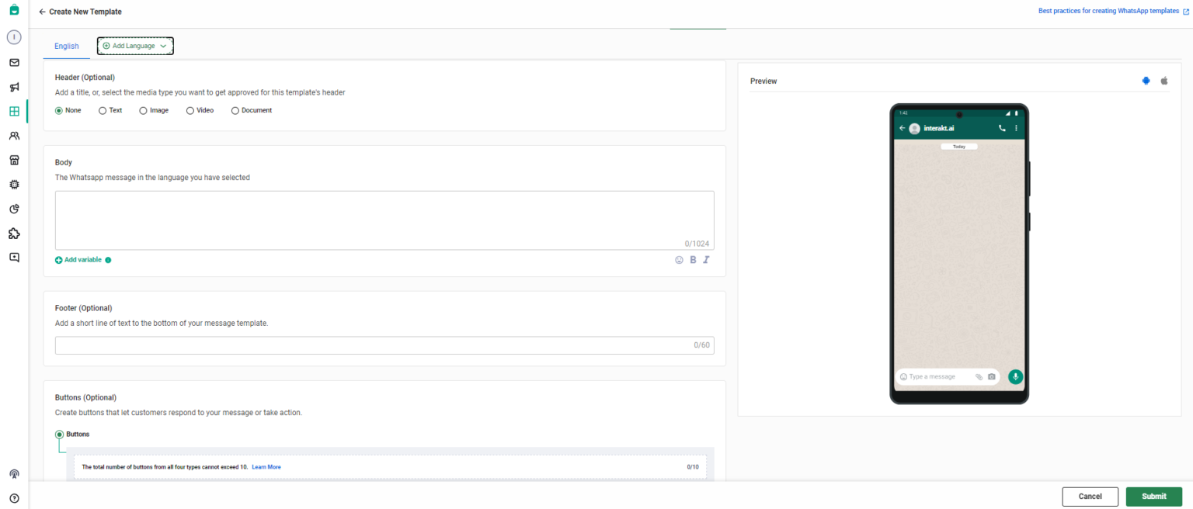Select the None header option
The width and height of the screenshot is (1193, 509).
(x=57, y=110)
